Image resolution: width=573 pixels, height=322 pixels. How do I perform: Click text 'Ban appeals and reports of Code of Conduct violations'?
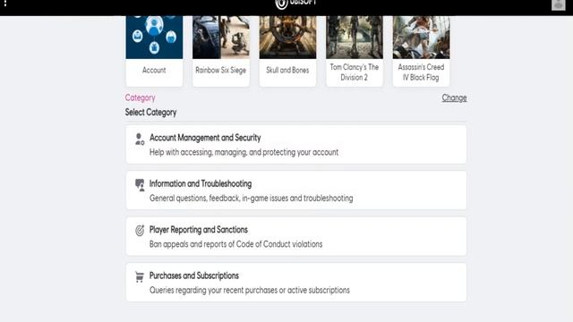[x=235, y=244]
